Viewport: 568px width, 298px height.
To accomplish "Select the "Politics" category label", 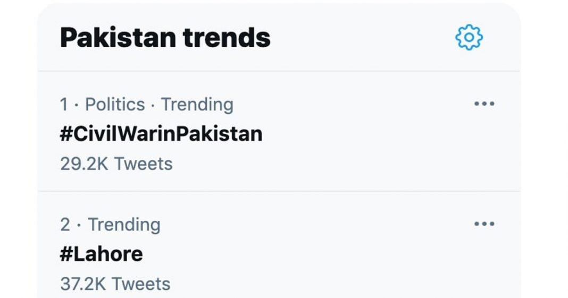I will pos(115,105).
